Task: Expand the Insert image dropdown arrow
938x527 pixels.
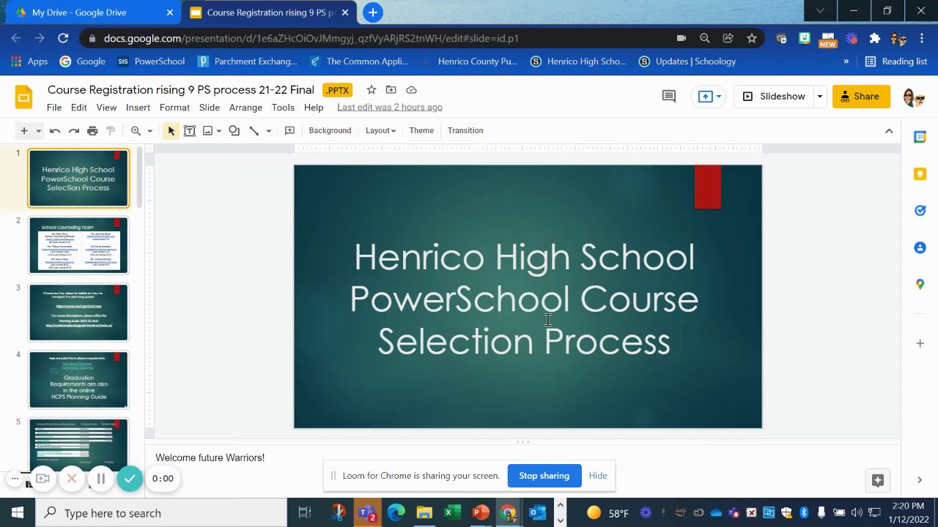Action: point(219,131)
